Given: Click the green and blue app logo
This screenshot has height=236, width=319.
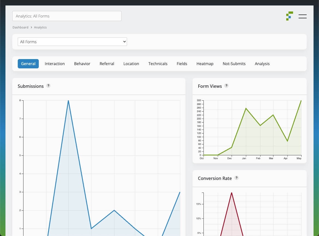Looking at the screenshot, I should [x=290, y=16].
